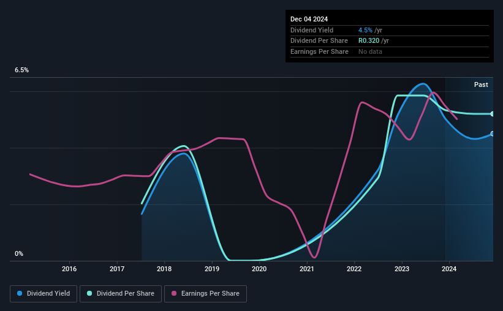Click the 4.5% dividend yield value in the tooltip
The width and height of the screenshot is (503, 311).
tap(365, 30)
